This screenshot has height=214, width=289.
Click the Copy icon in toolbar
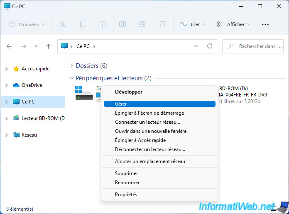pos(83,24)
